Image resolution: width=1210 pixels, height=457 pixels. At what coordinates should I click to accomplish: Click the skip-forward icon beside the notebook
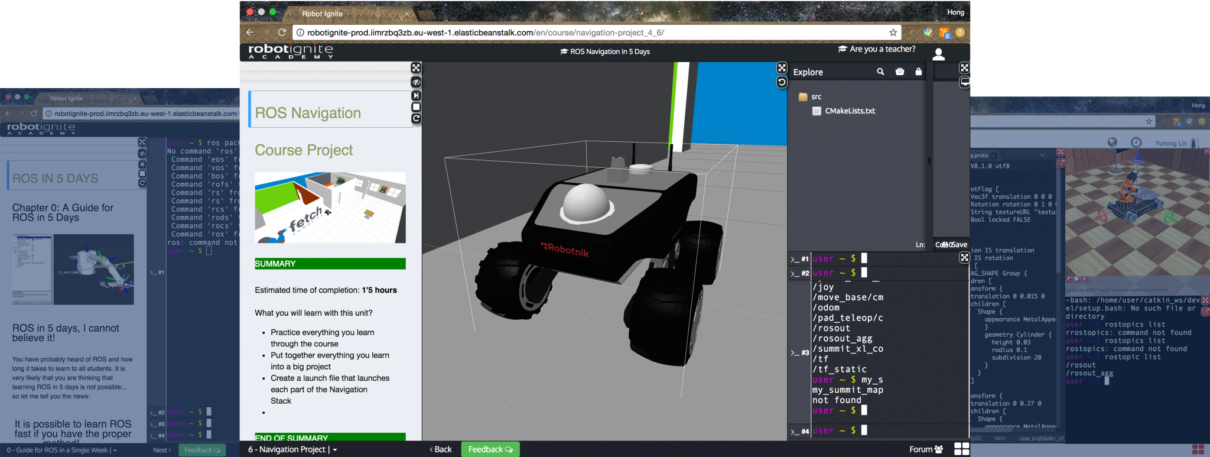(416, 95)
